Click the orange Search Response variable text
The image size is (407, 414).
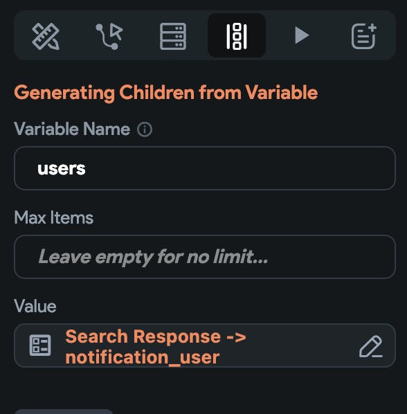(x=156, y=347)
